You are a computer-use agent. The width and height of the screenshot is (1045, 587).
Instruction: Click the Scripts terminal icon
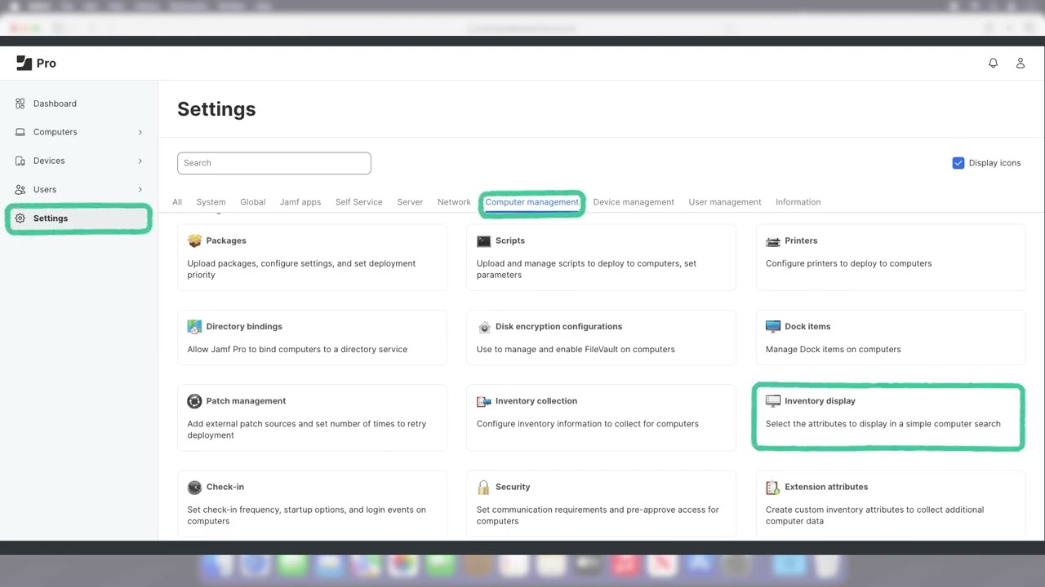pyautogui.click(x=483, y=241)
